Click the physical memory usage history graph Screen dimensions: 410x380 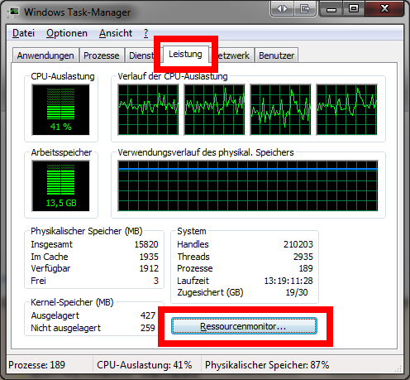click(248, 185)
